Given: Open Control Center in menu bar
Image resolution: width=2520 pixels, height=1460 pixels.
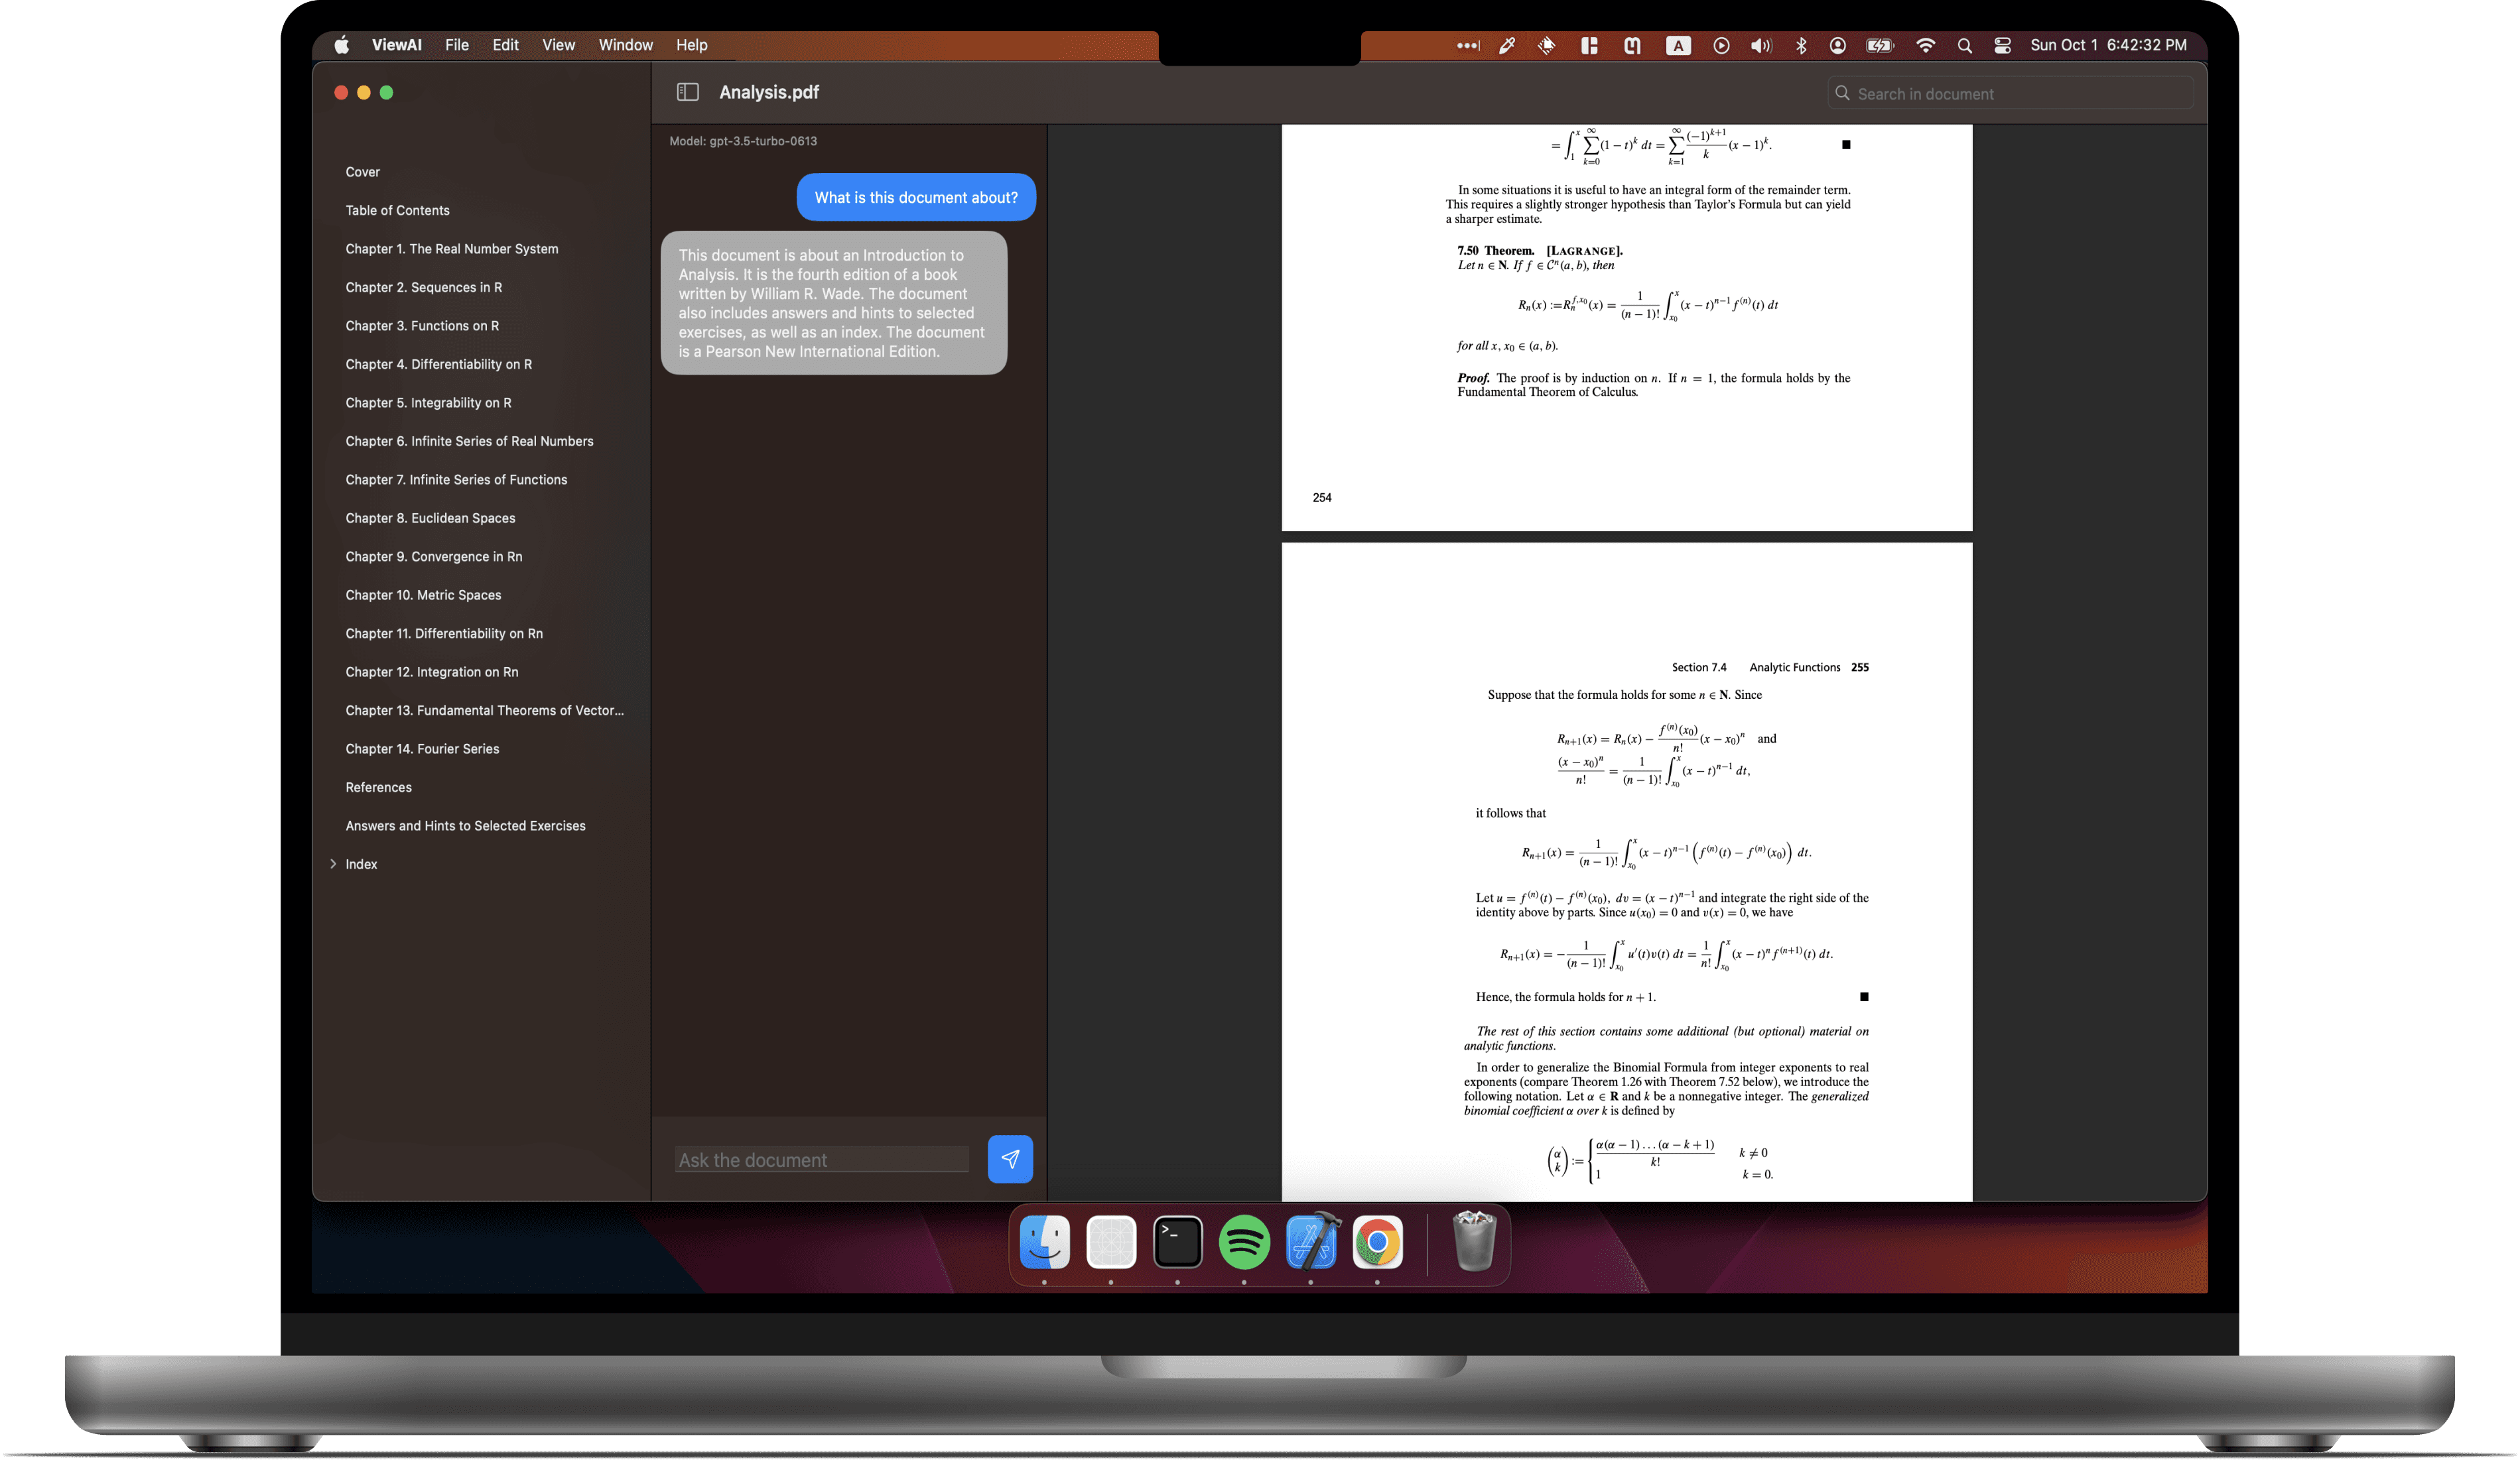Looking at the screenshot, I should tap(2002, 45).
